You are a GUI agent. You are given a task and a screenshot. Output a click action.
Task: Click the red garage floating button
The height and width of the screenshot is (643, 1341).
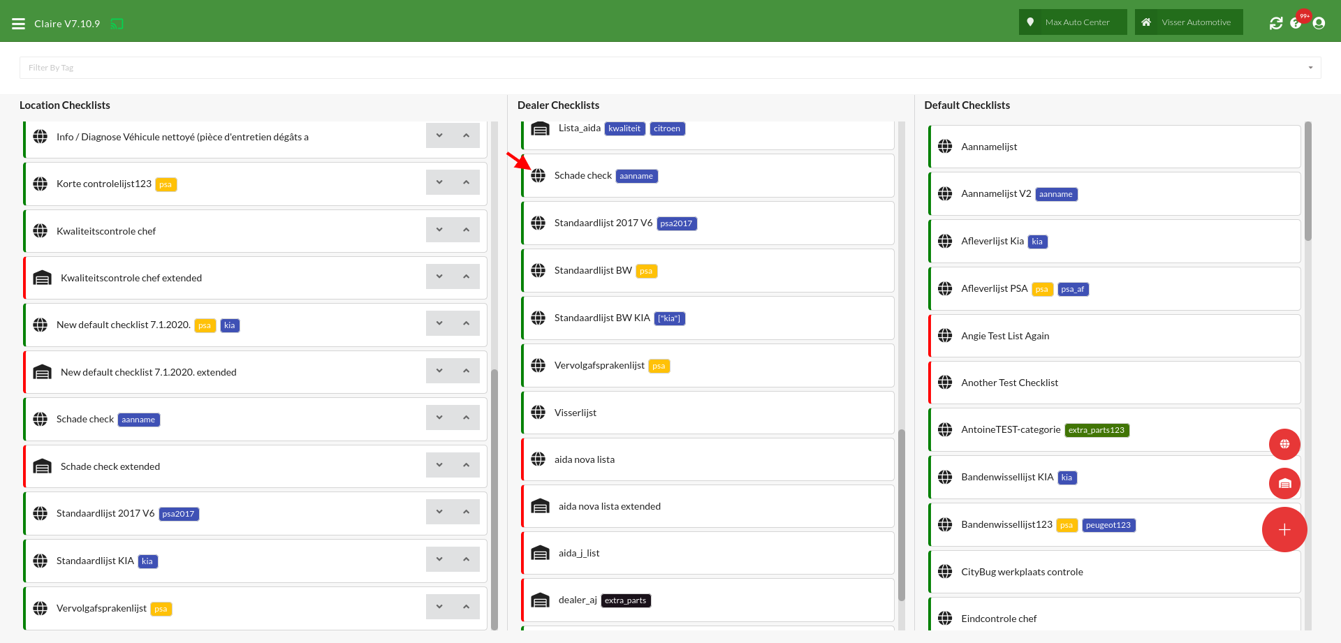pos(1284,483)
